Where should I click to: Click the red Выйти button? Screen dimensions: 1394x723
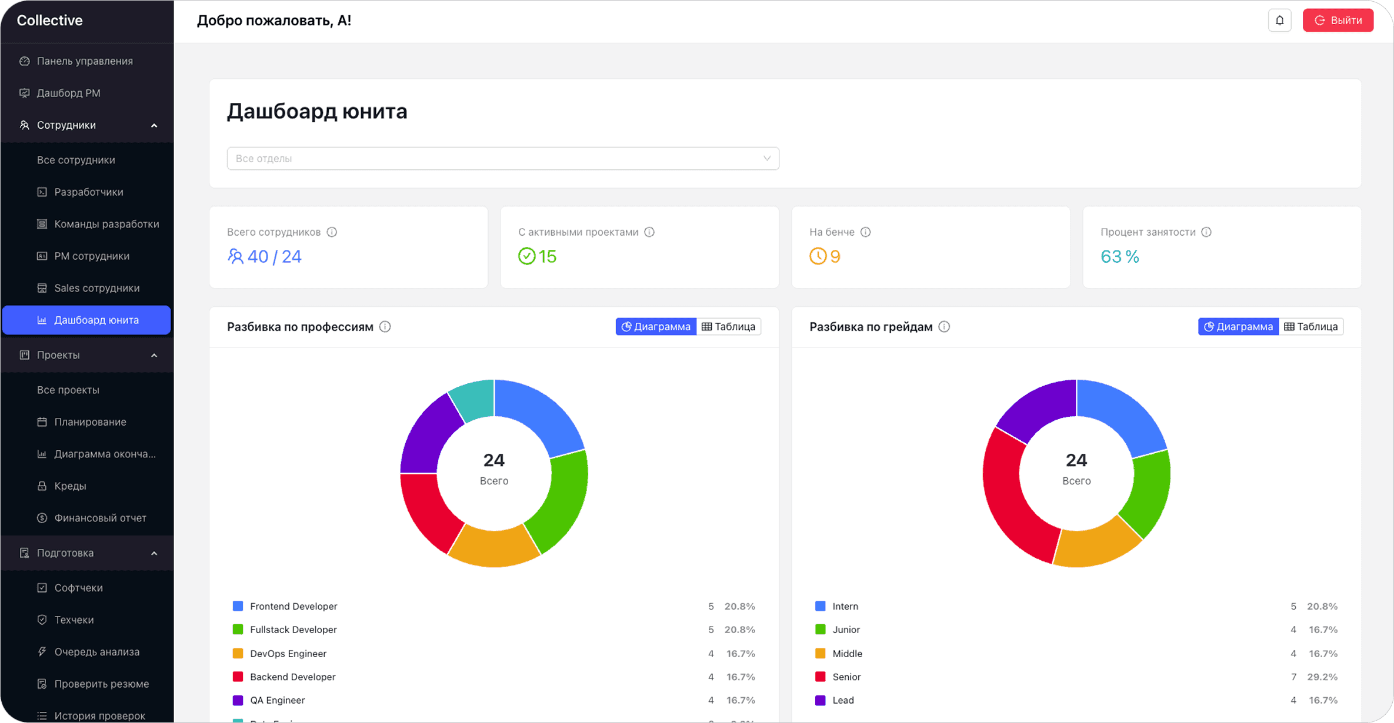(1338, 21)
